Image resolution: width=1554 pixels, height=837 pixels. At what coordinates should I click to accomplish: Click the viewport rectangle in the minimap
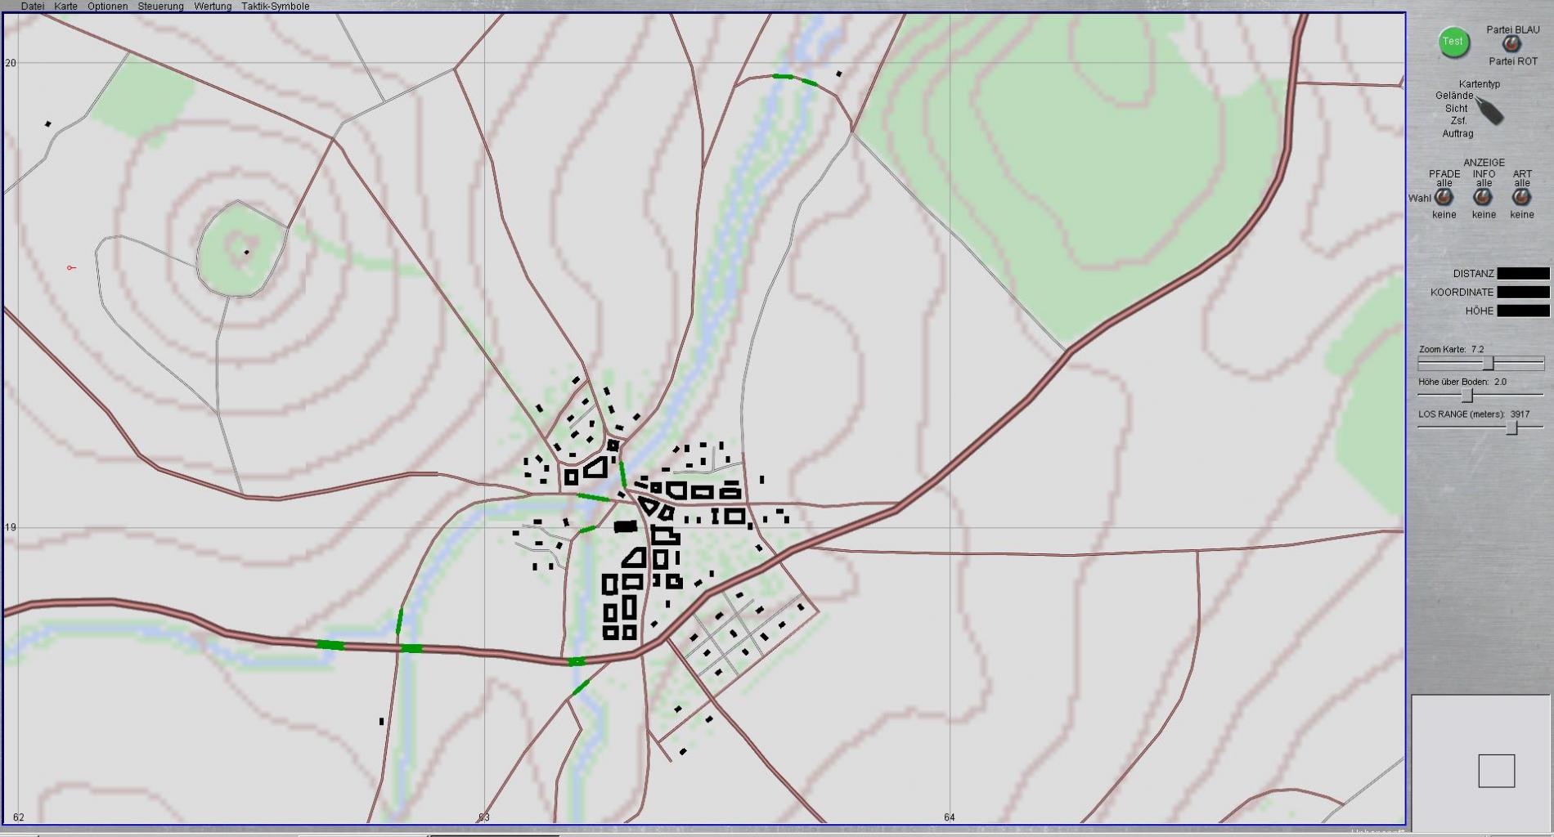point(1496,771)
